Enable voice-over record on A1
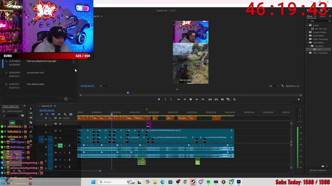The height and width of the screenshot is (186, 332). click(x=69, y=146)
